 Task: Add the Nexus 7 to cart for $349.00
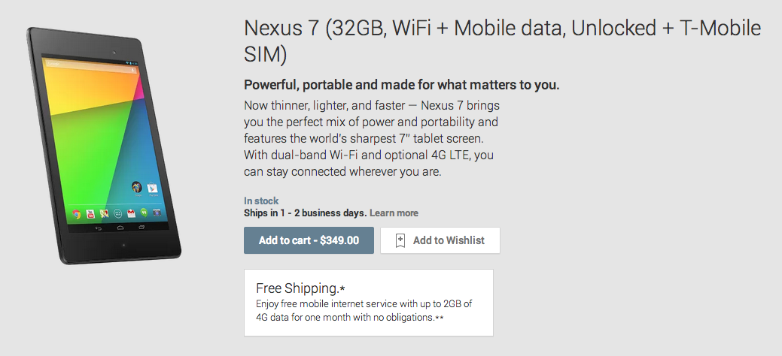click(x=309, y=240)
